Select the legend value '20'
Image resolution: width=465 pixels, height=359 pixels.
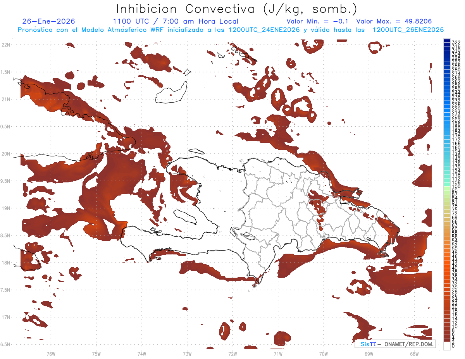tap(455, 307)
